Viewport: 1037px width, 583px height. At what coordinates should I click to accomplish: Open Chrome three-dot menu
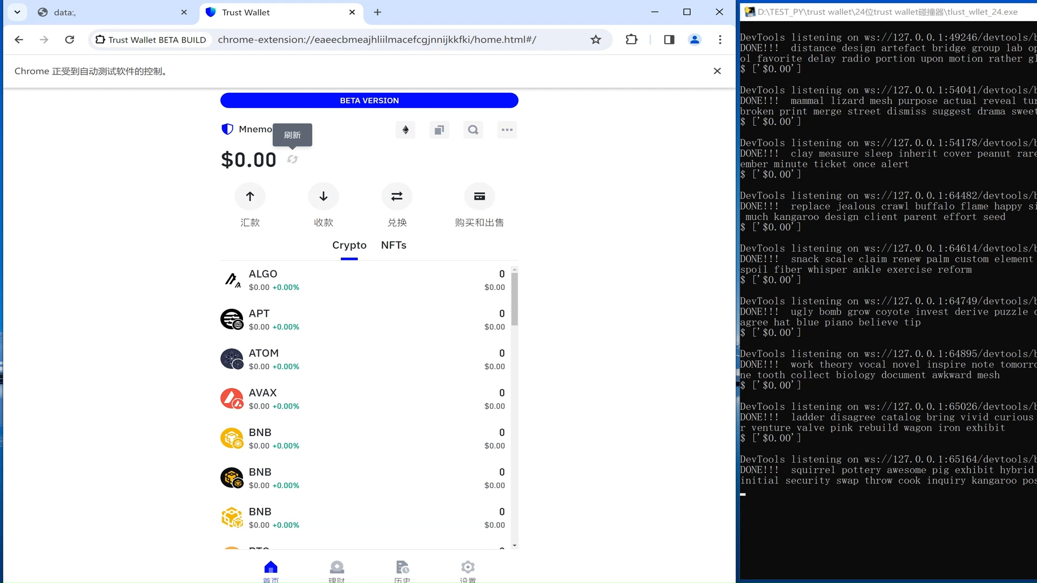pos(720,39)
